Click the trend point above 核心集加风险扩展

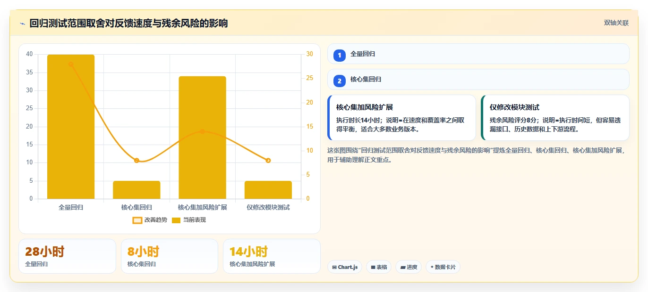pos(202,131)
